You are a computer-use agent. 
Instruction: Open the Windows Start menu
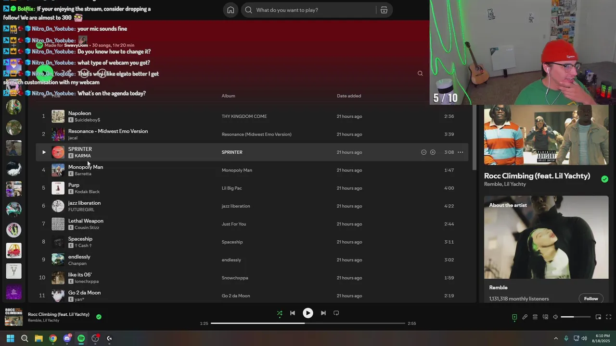pyautogui.click(x=10, y=338)
